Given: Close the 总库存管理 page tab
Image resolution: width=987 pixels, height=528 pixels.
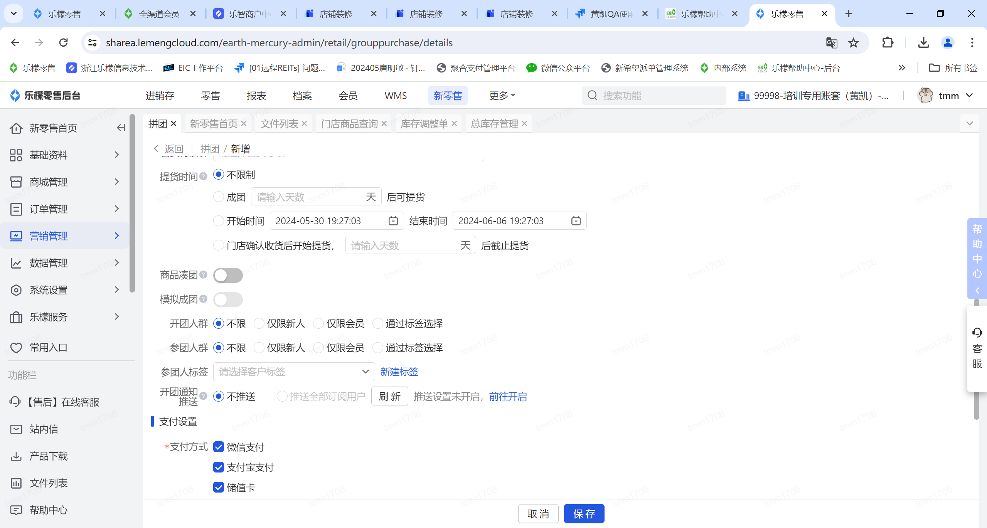Looking at the screenshot, I should pyautogui.click(x=524, y=123).
